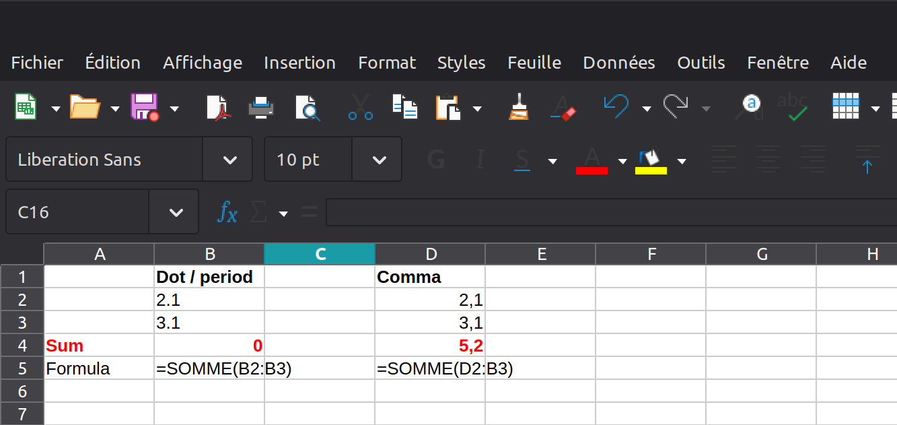897x425 pixels.
Task: Select row 4 header
Action: (22, 346)
